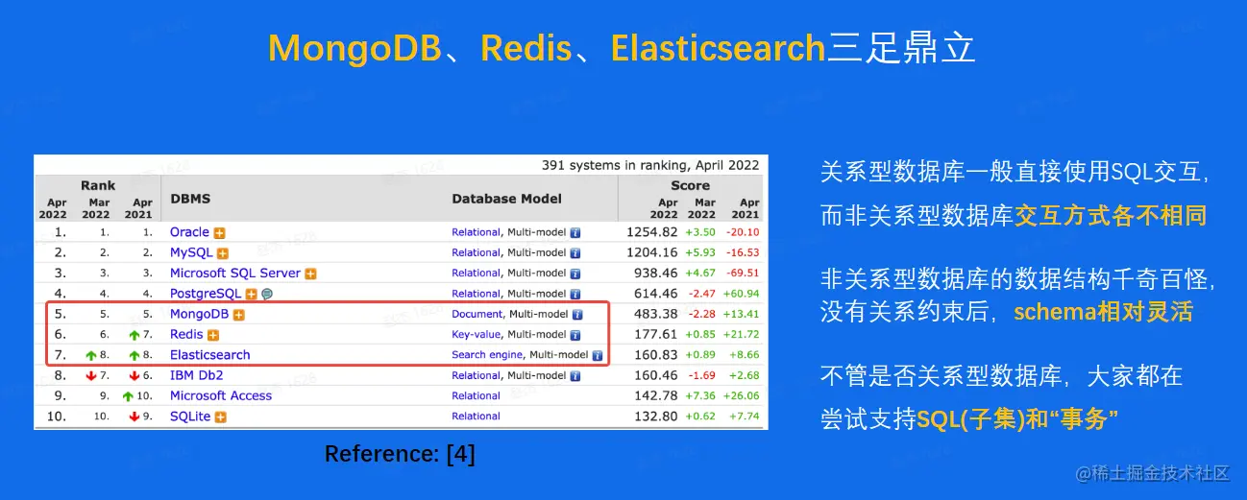Screen dimensions: 1247x500
Task: Click the speech bubble icon in PostgreSQL row
Action: pyautogui.click(x=266, y=294)
